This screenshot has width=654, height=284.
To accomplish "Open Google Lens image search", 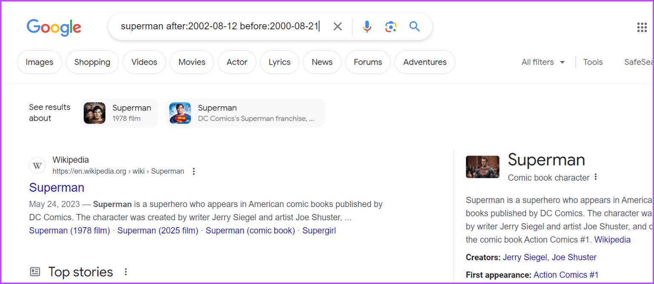I will (390, 26).
